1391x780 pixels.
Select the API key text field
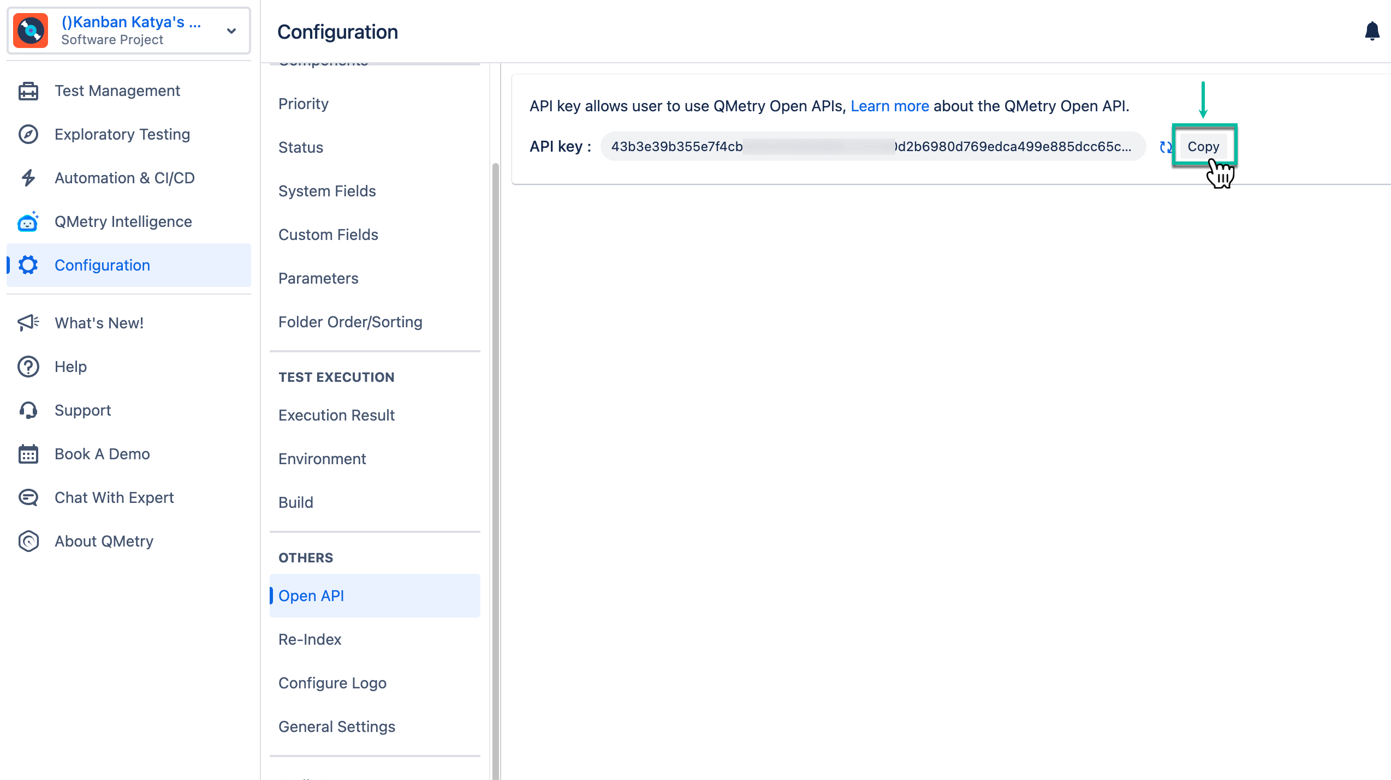pyautogui.click(x=872, y=146)
